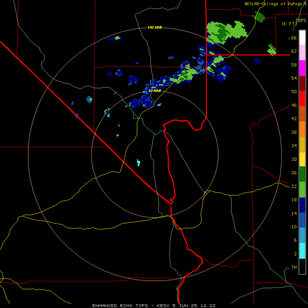
Task: Click the legend value "30"
Action: [x=294, y=159]
